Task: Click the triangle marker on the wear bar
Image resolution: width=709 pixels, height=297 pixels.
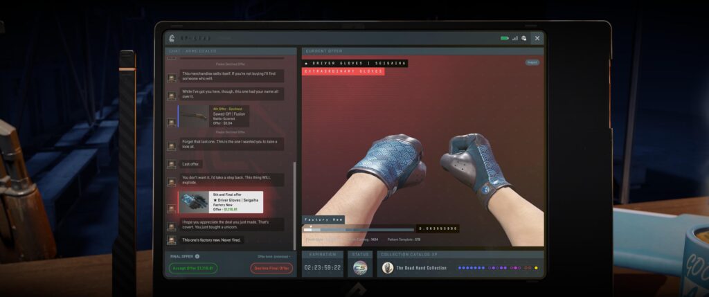Action: (311, 226)
